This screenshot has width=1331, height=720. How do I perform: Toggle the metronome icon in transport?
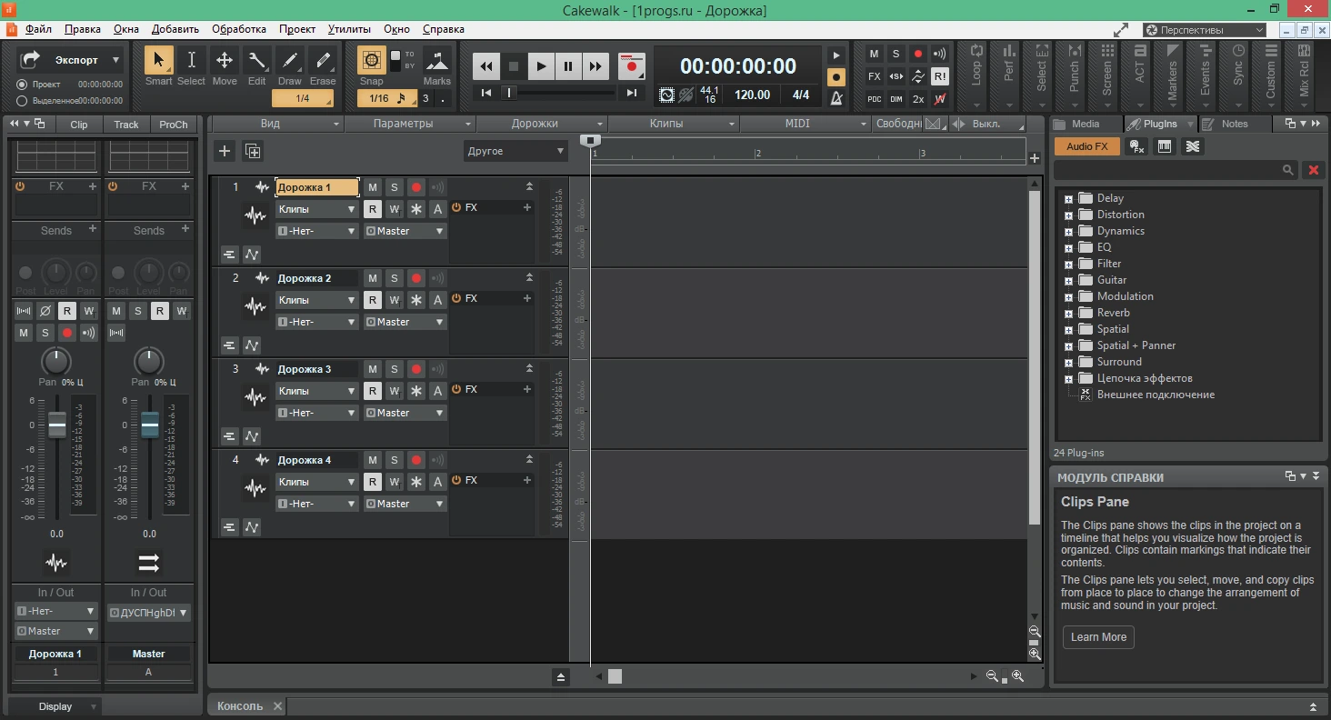click(x=836, y=97)
